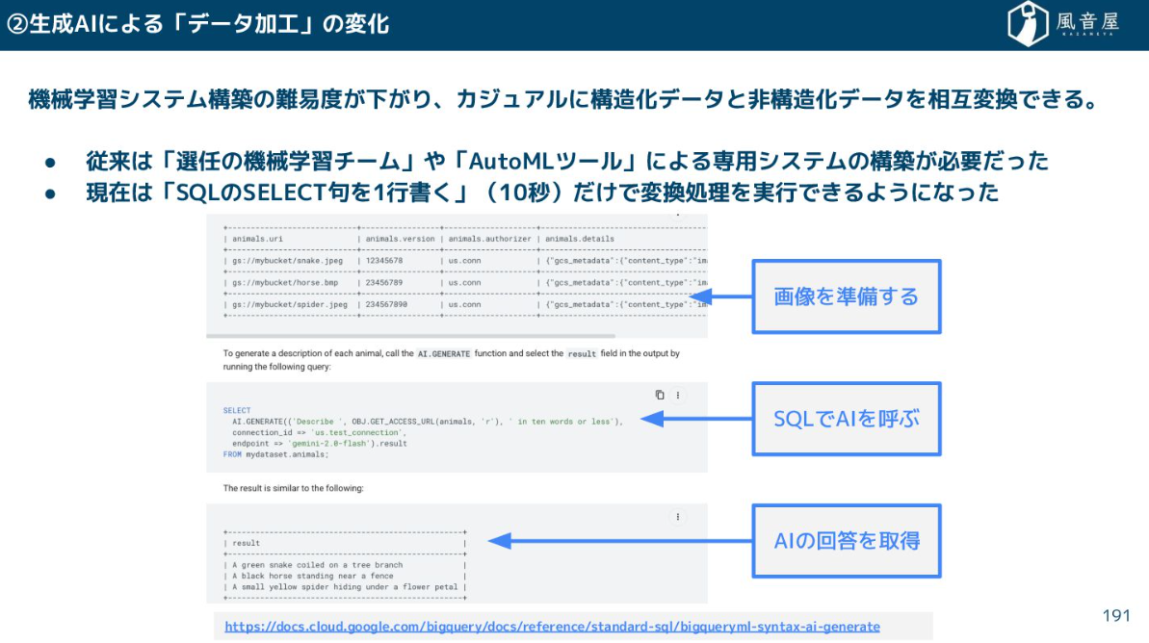Open the docs.cloud.google.com BigQuery reference link
Image resolution: width=1149 pixels, height=643 pixels.
(x=552, y=627)
